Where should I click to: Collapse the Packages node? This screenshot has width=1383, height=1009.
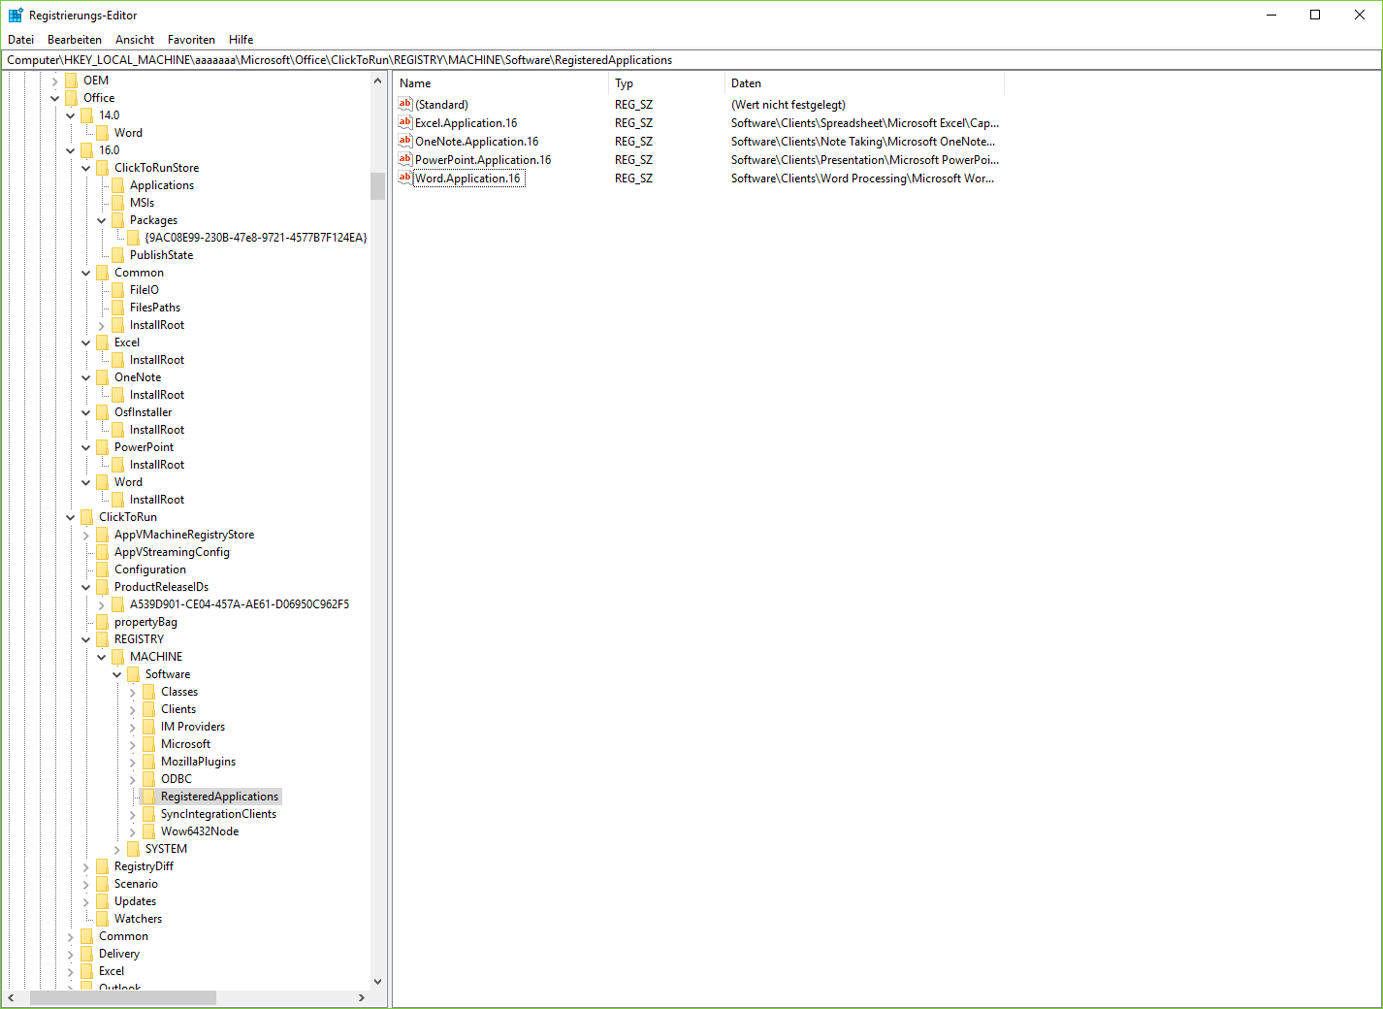[x=102, y=220]
